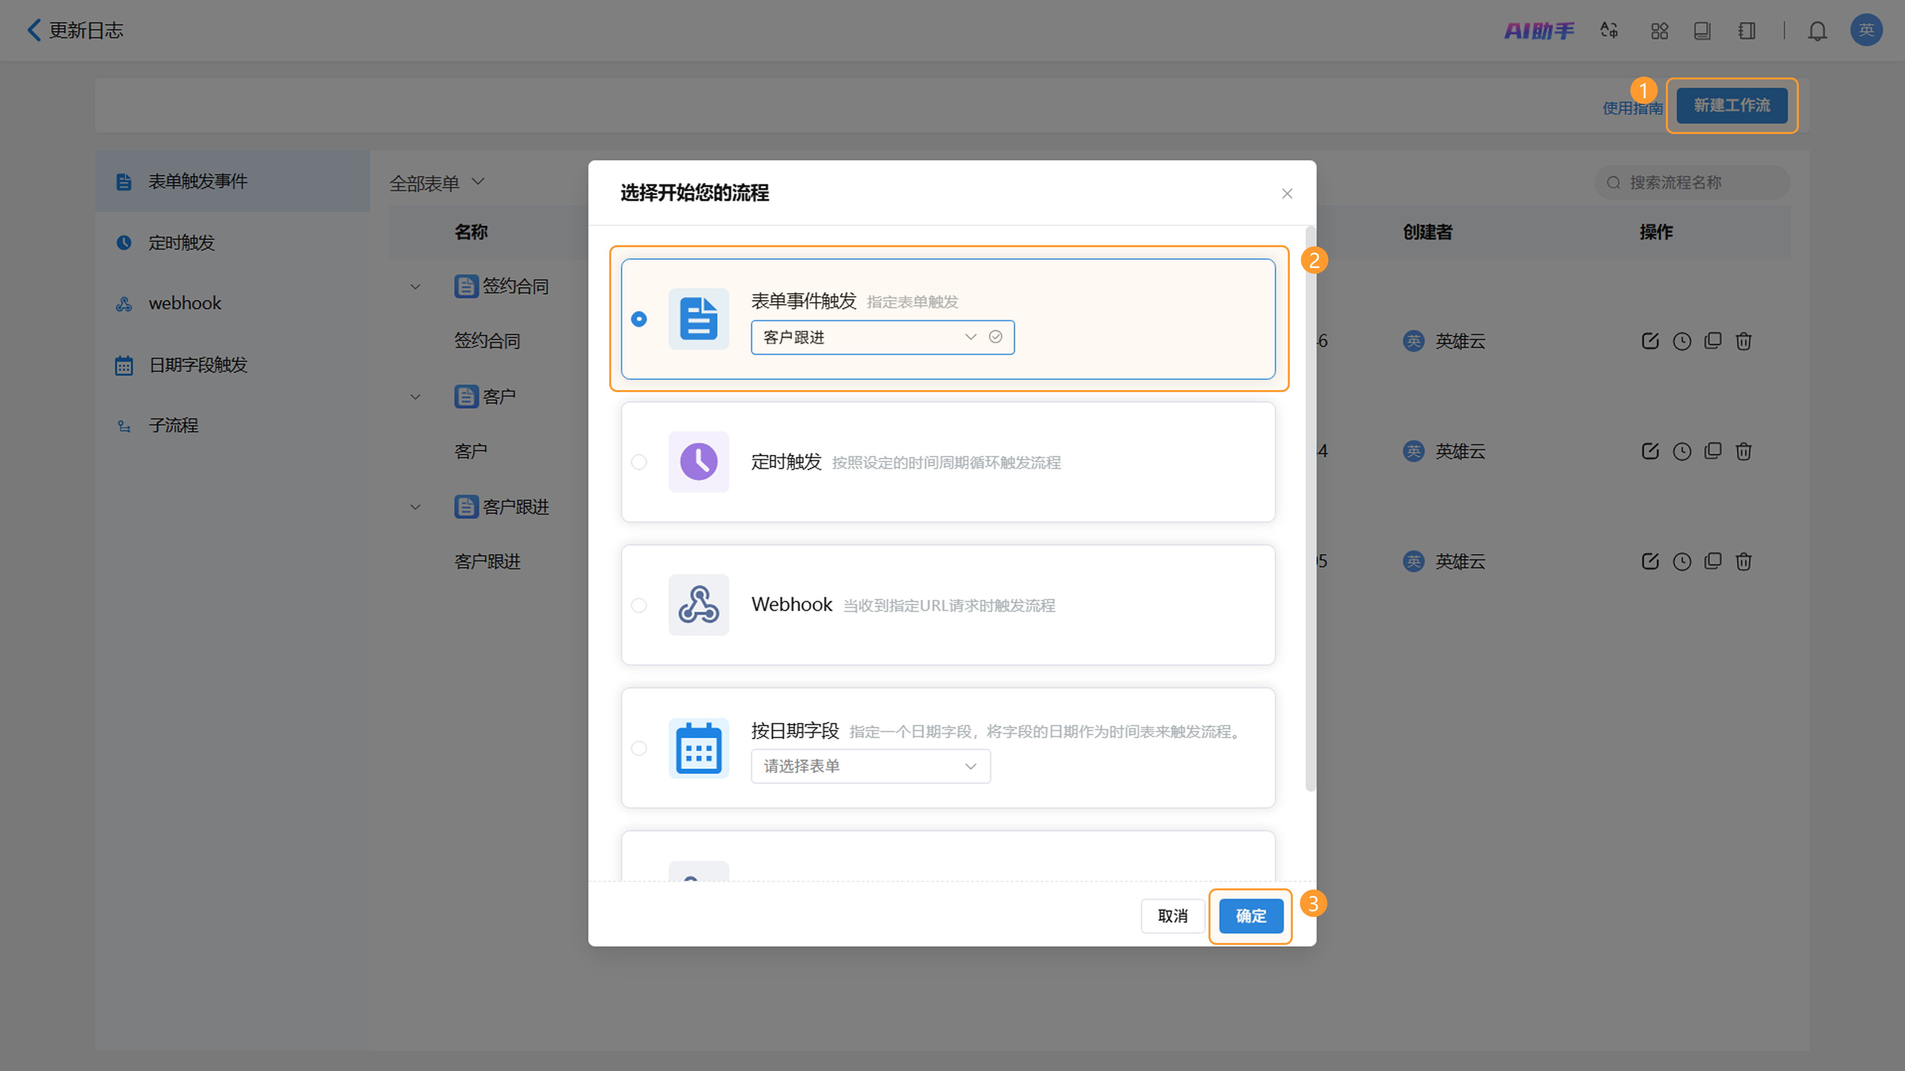
Task: Collapse the 客户 group
Action: [x=416, y=397]
